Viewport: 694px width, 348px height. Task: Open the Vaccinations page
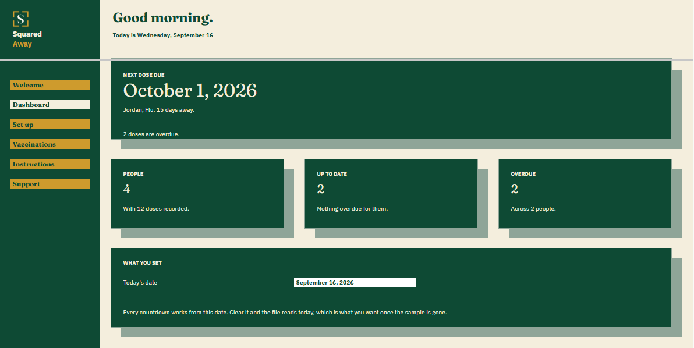[x=50, y=144]
